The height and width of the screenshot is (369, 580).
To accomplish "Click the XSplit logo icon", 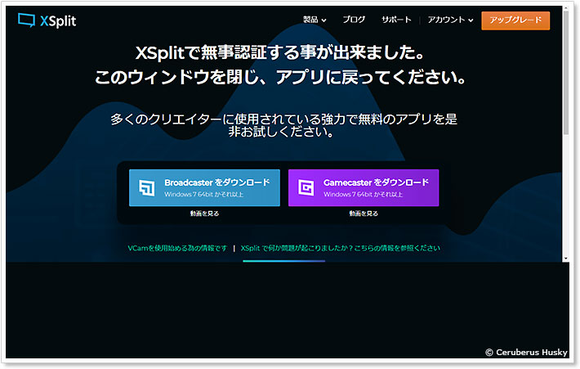I will pos(26,20).
